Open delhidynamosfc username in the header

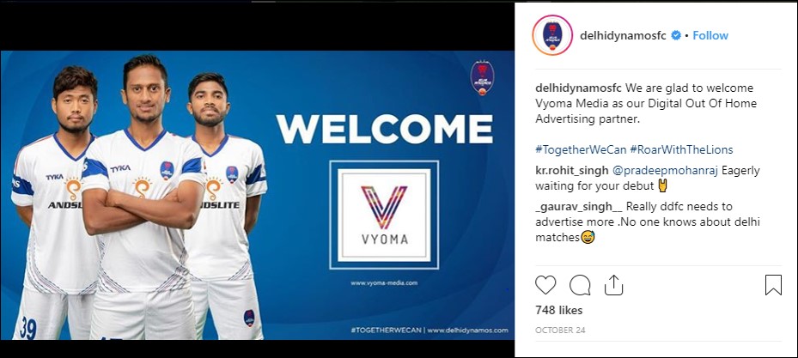(623, 35)
